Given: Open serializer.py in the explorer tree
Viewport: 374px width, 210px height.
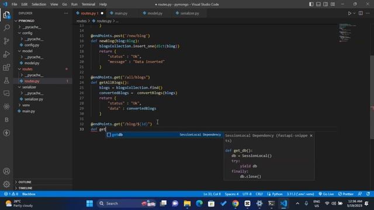Looking at the screenshot, I should pos(34,99).
